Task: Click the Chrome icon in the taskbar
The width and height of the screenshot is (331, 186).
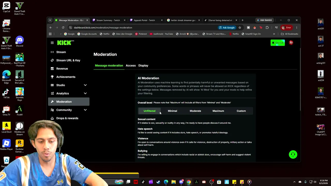Action: click(189, 182)
